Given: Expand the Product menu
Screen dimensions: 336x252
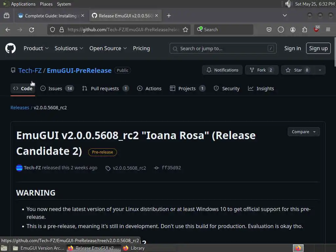Looking at the screenshot, I should (x=36, y=49).
